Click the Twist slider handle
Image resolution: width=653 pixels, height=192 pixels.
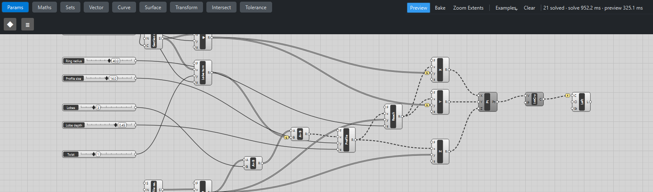coord(94,154)
